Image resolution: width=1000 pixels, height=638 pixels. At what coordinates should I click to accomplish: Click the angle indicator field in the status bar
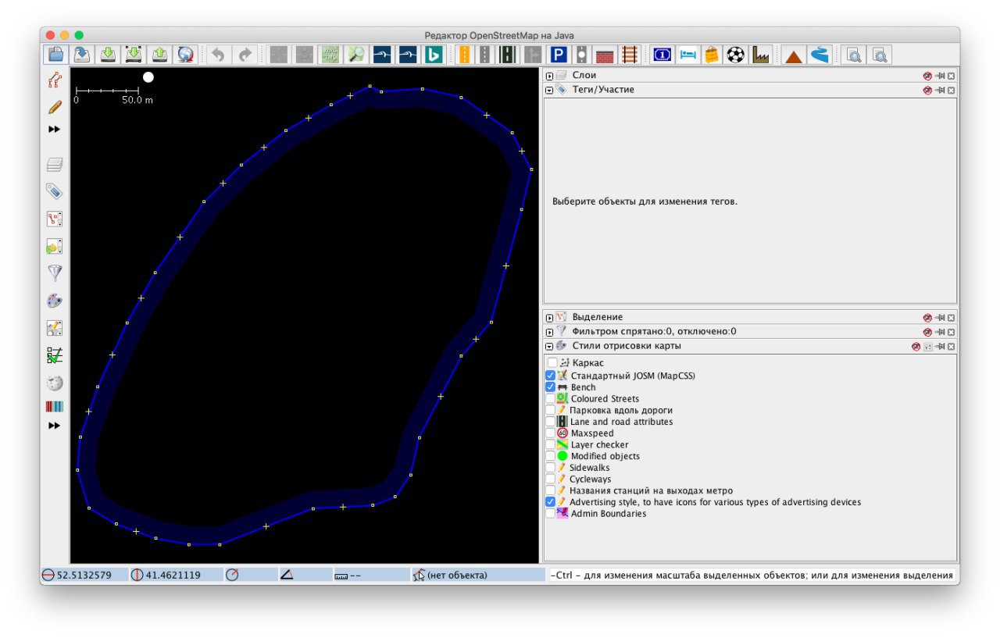(x=304, y=575)
